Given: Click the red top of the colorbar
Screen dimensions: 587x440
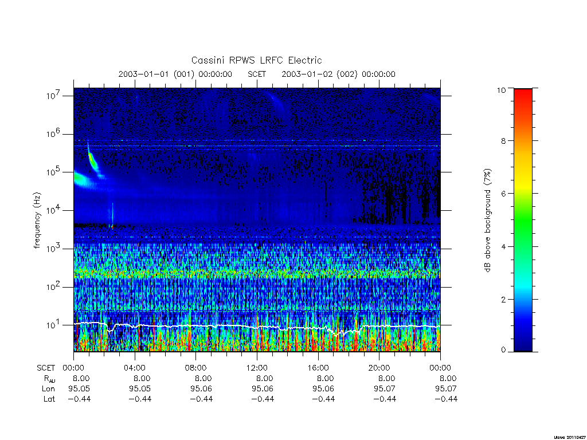Looking at the screenshot, I should 523,97.
